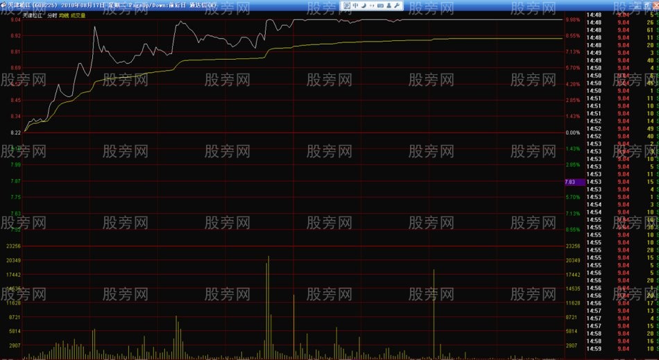This screenshot has width=659, height=360.
Task: Click the 0.00% baseline percent label
Action: click(573, 132)
